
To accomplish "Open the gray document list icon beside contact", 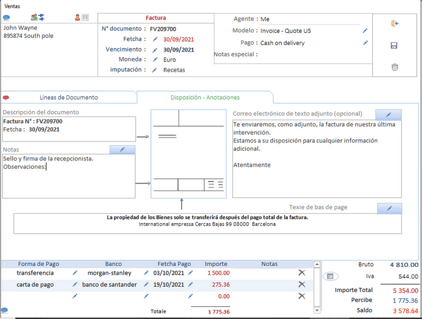I will 85,18.
